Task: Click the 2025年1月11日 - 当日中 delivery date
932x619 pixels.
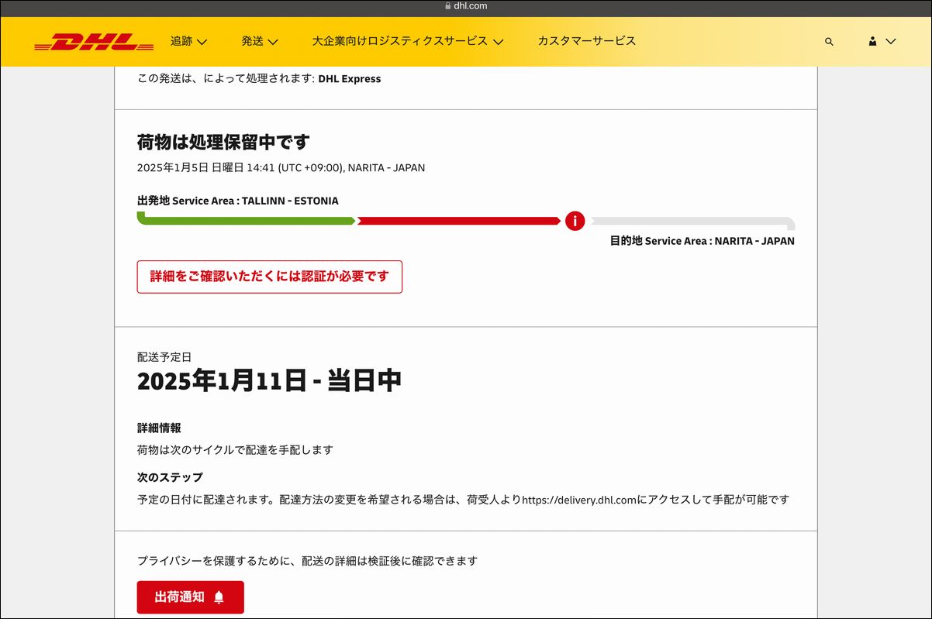Action: (x=269, y=381)
